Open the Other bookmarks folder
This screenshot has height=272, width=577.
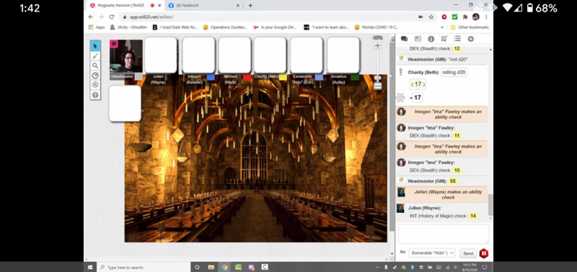coord(470,27)
